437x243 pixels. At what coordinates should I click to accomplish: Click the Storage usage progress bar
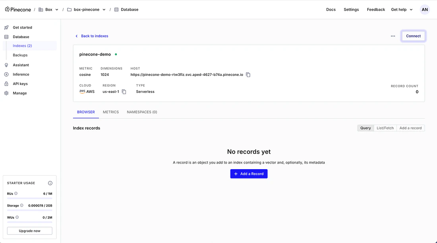click(x=29, y=210)
